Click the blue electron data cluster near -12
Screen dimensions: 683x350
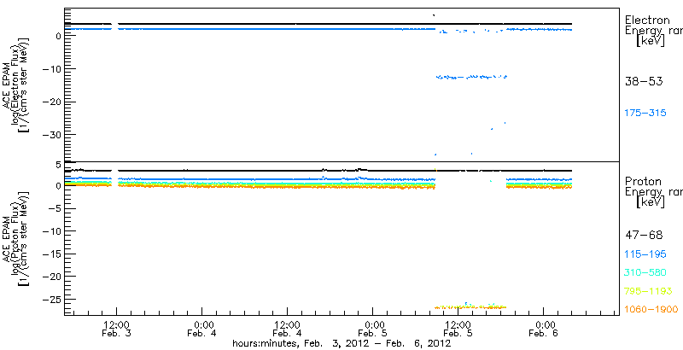(472, 77)
